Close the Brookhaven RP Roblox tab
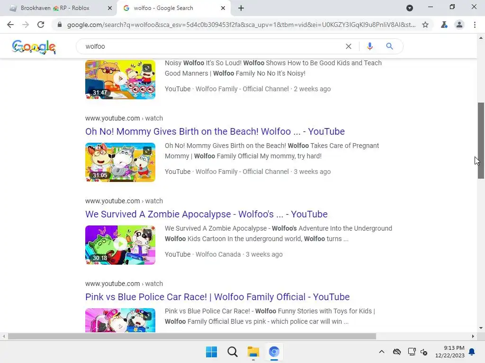Image resolution: width=485 pixels, height=363 pixels. (x=110, y=8)
